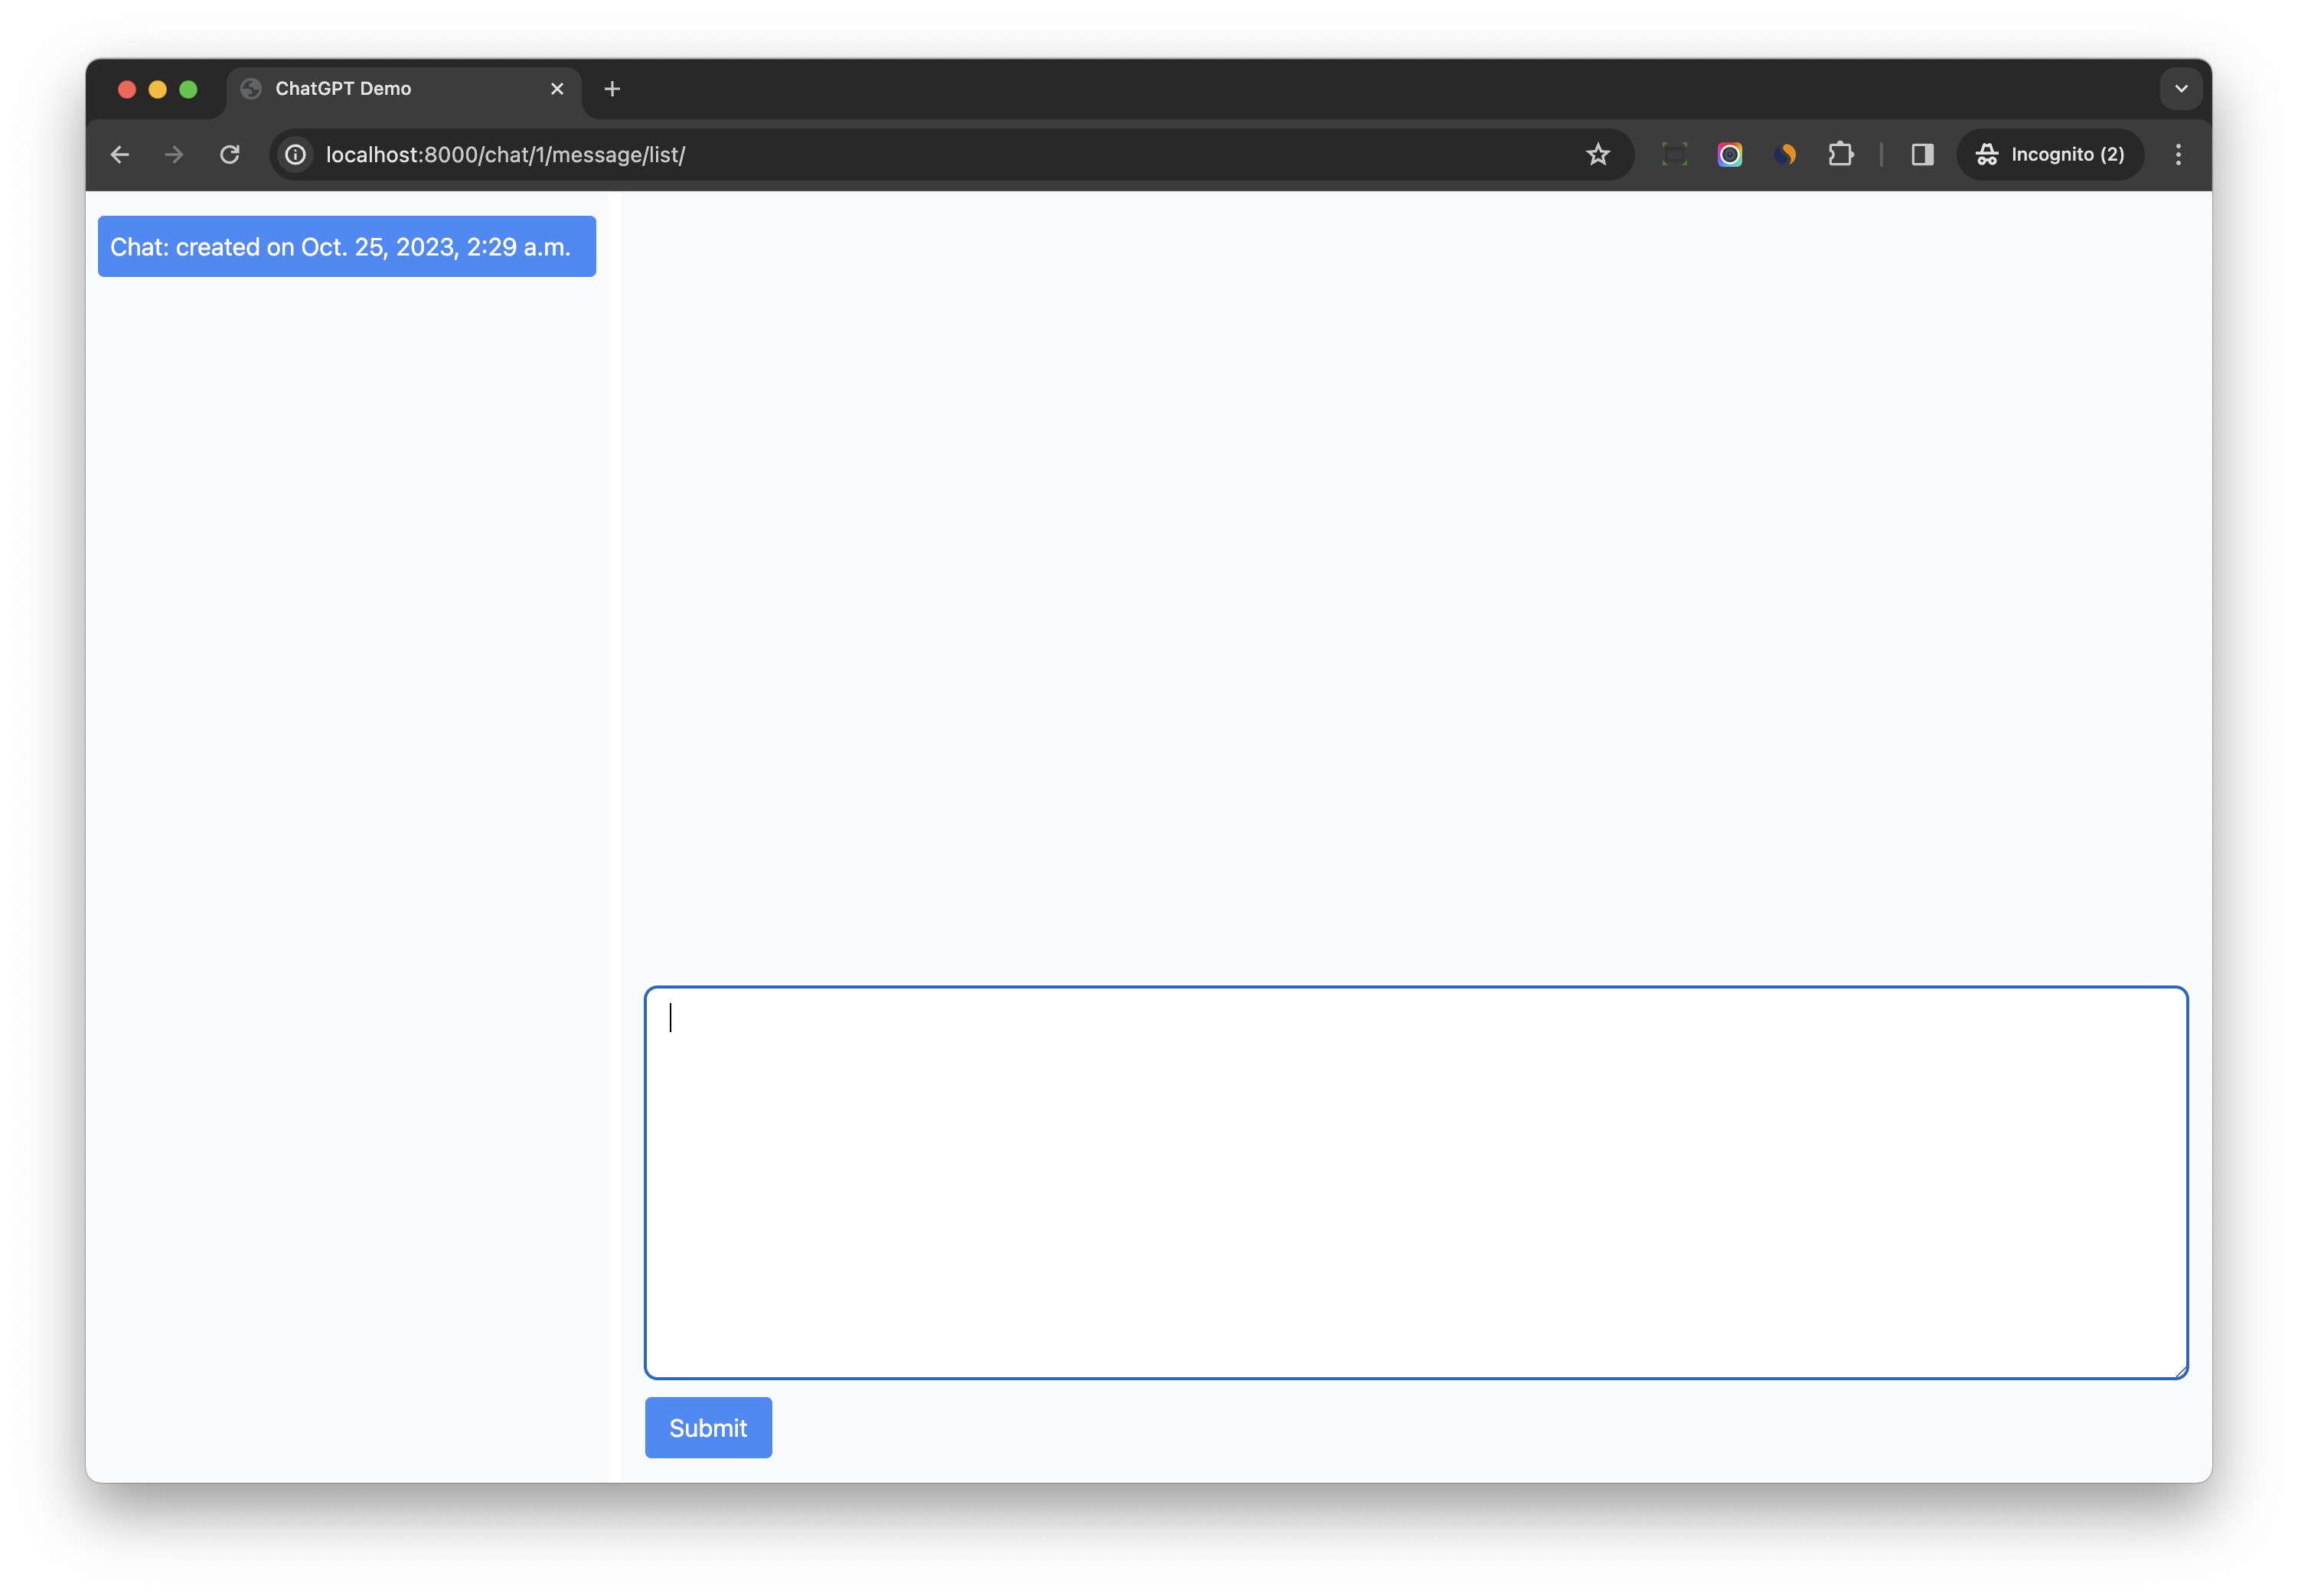Open the Chrome three-dot menu

click(x=2178, y=155)
